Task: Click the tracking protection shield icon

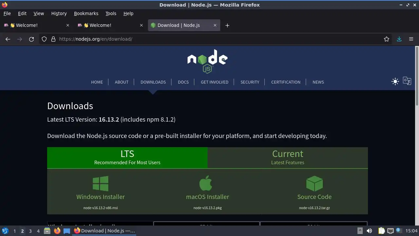Action: pos(44,39)
